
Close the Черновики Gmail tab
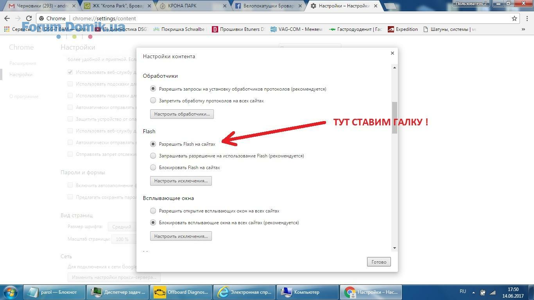click(x=74, y=6)
